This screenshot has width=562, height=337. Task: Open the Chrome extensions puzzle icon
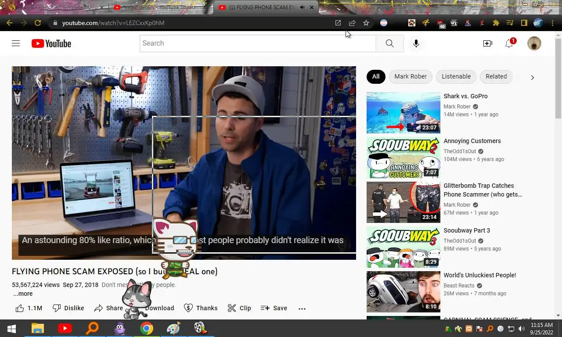pyautogui.click(x=496, y=23)
